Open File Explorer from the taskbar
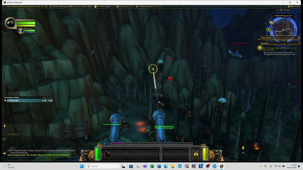 pos(173,166)
